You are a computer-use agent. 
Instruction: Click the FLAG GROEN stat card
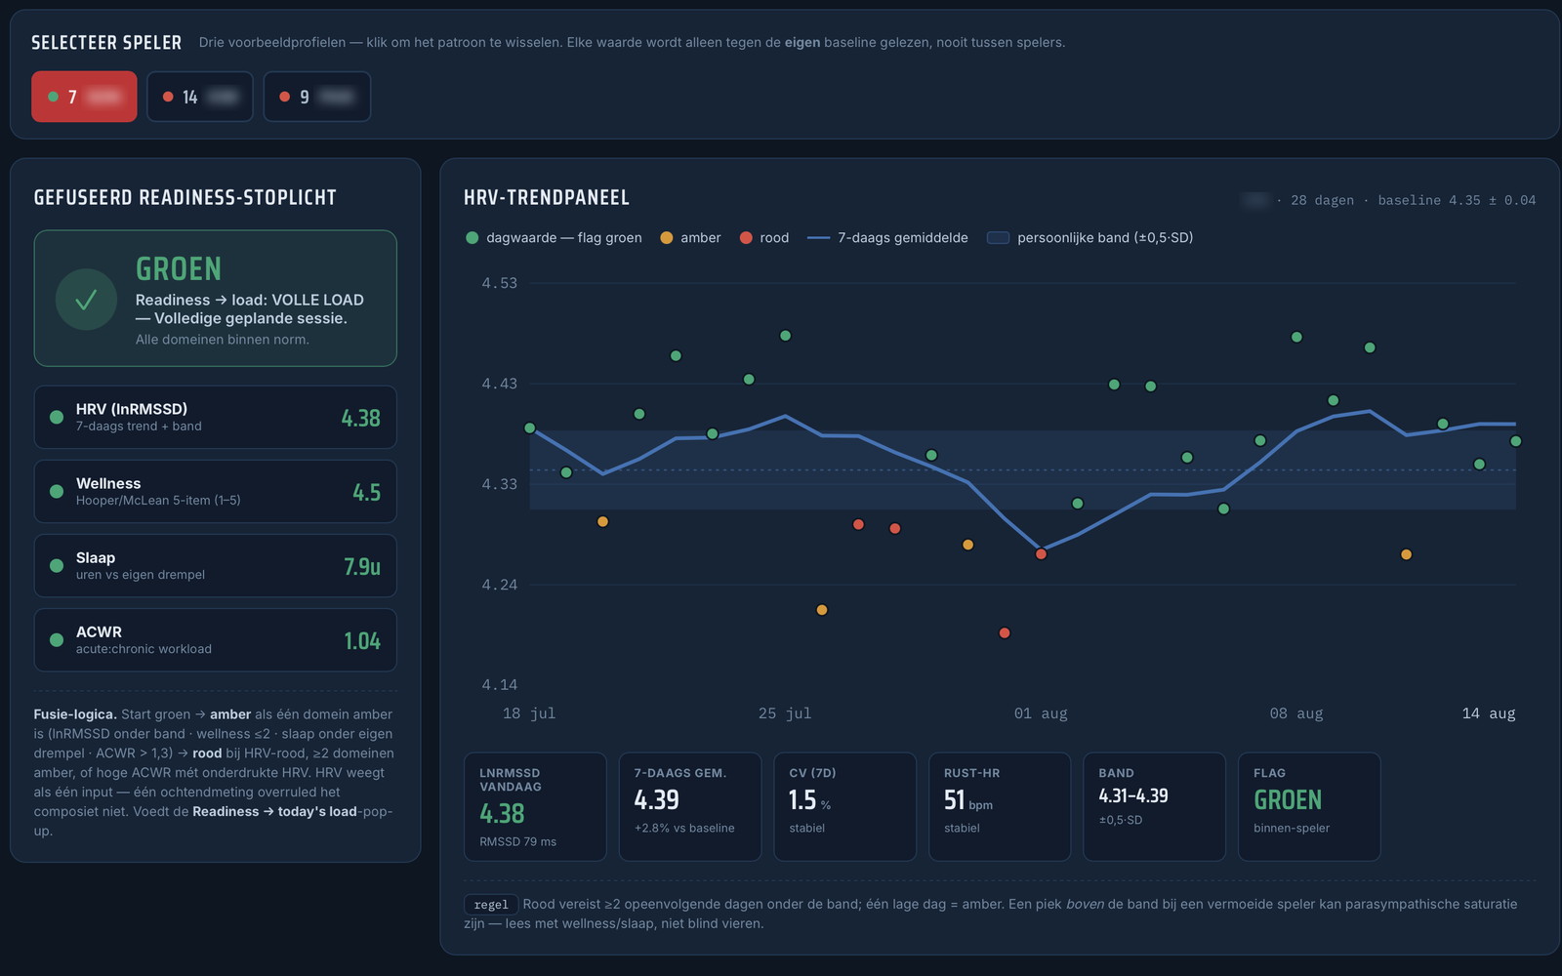point(1309,806)
